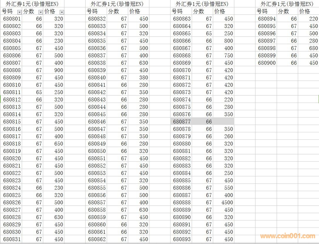Click the number cell 680801
Image resolution: width=319 pixels, height=244 pixels.
12,19
